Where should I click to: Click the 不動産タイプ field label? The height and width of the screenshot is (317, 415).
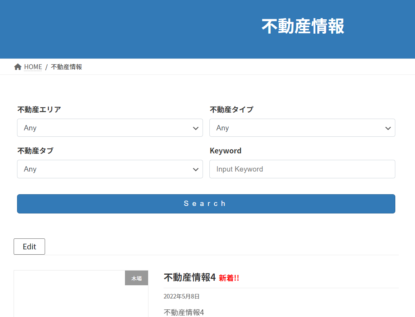click(x=231, y=110)
